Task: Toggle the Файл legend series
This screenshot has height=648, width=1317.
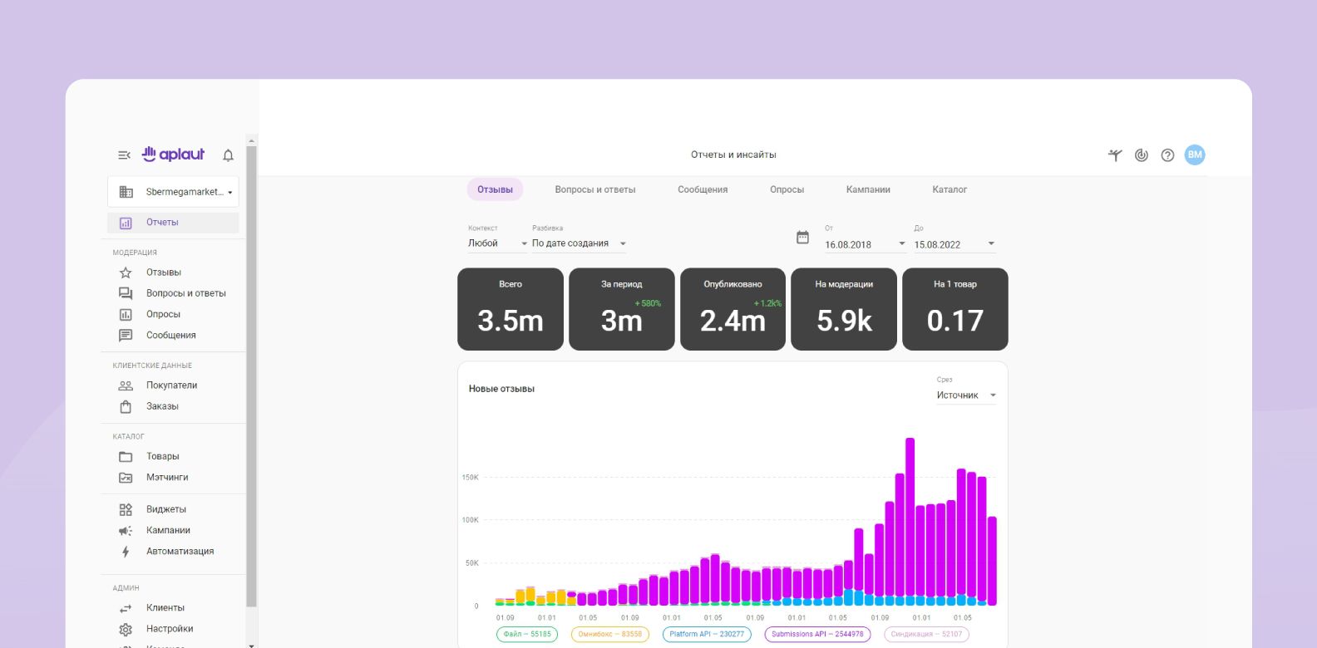Action: pos(527,634)
